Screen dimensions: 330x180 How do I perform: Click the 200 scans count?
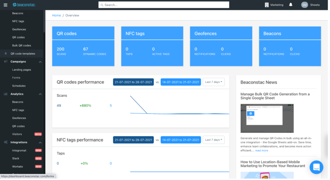tap(60, 49)
